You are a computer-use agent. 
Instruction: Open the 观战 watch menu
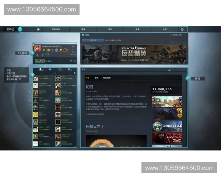click(x=110, y=29)
